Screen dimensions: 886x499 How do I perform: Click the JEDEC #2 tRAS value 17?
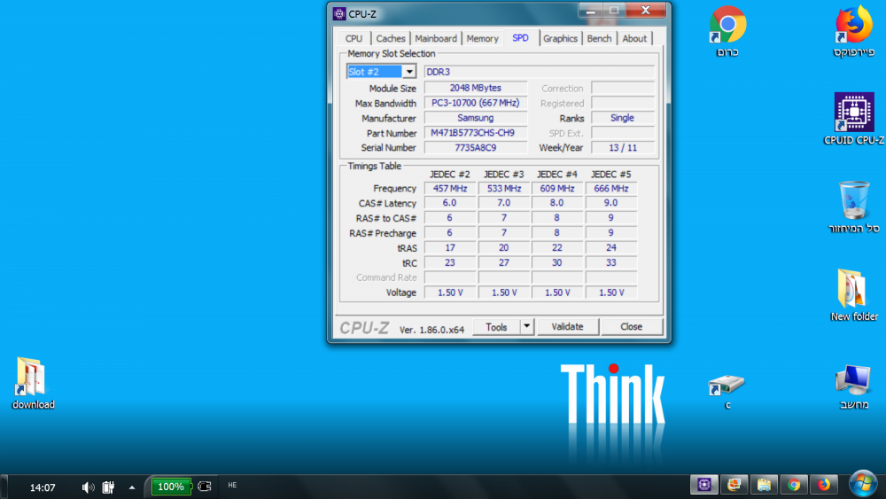coord(450,247)
